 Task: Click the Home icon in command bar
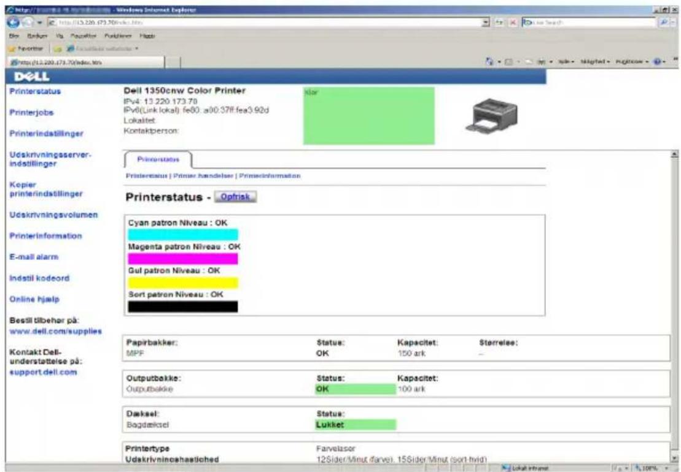[x=489, y=62]
